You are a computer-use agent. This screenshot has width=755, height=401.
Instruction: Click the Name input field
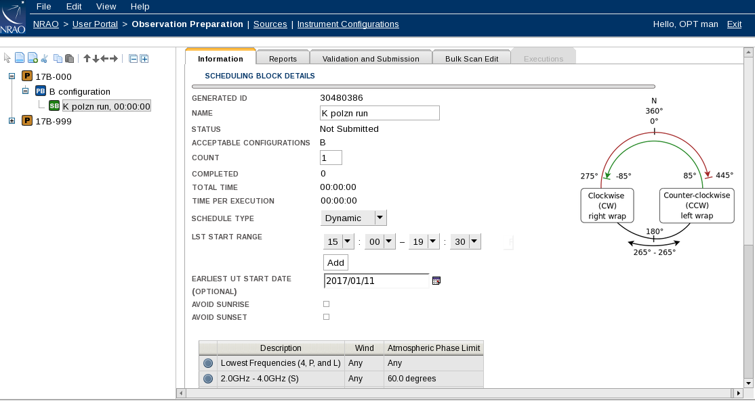380,113
